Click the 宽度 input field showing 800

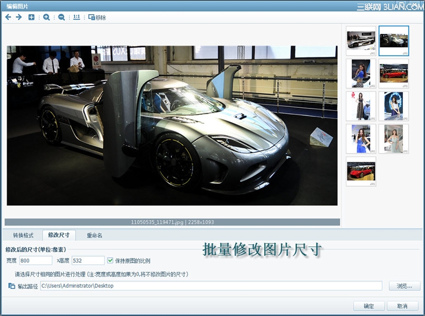point(36,261)
